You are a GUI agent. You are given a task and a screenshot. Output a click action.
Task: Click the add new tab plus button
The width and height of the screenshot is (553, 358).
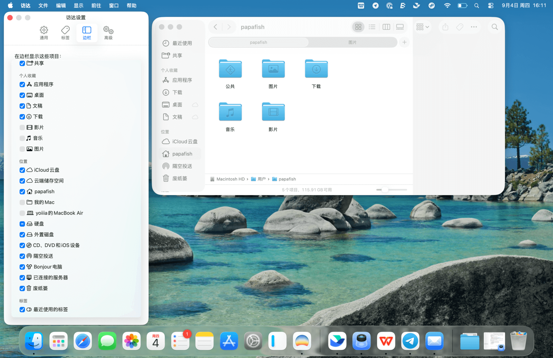pos(404,42)
